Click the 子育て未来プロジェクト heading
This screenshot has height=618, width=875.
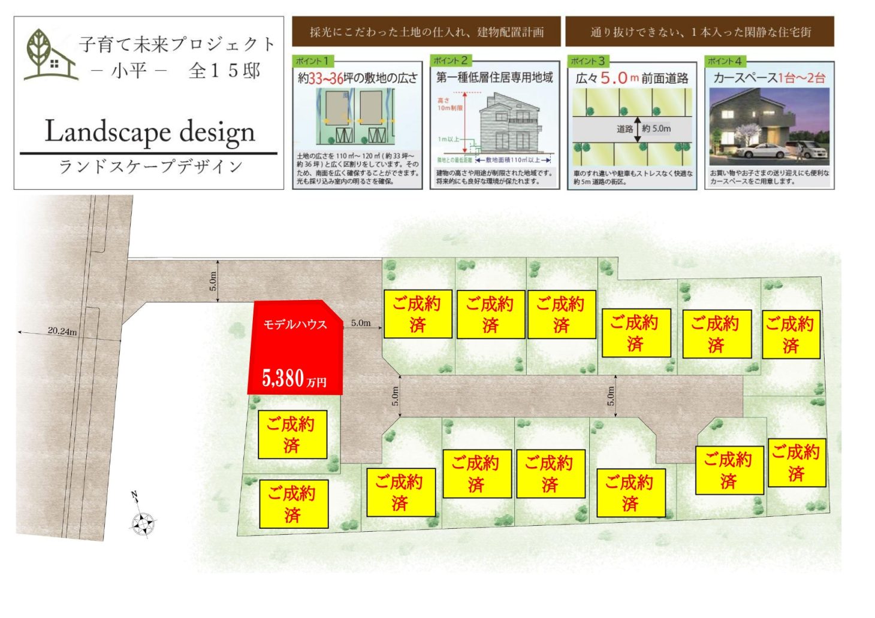point(177,44)
